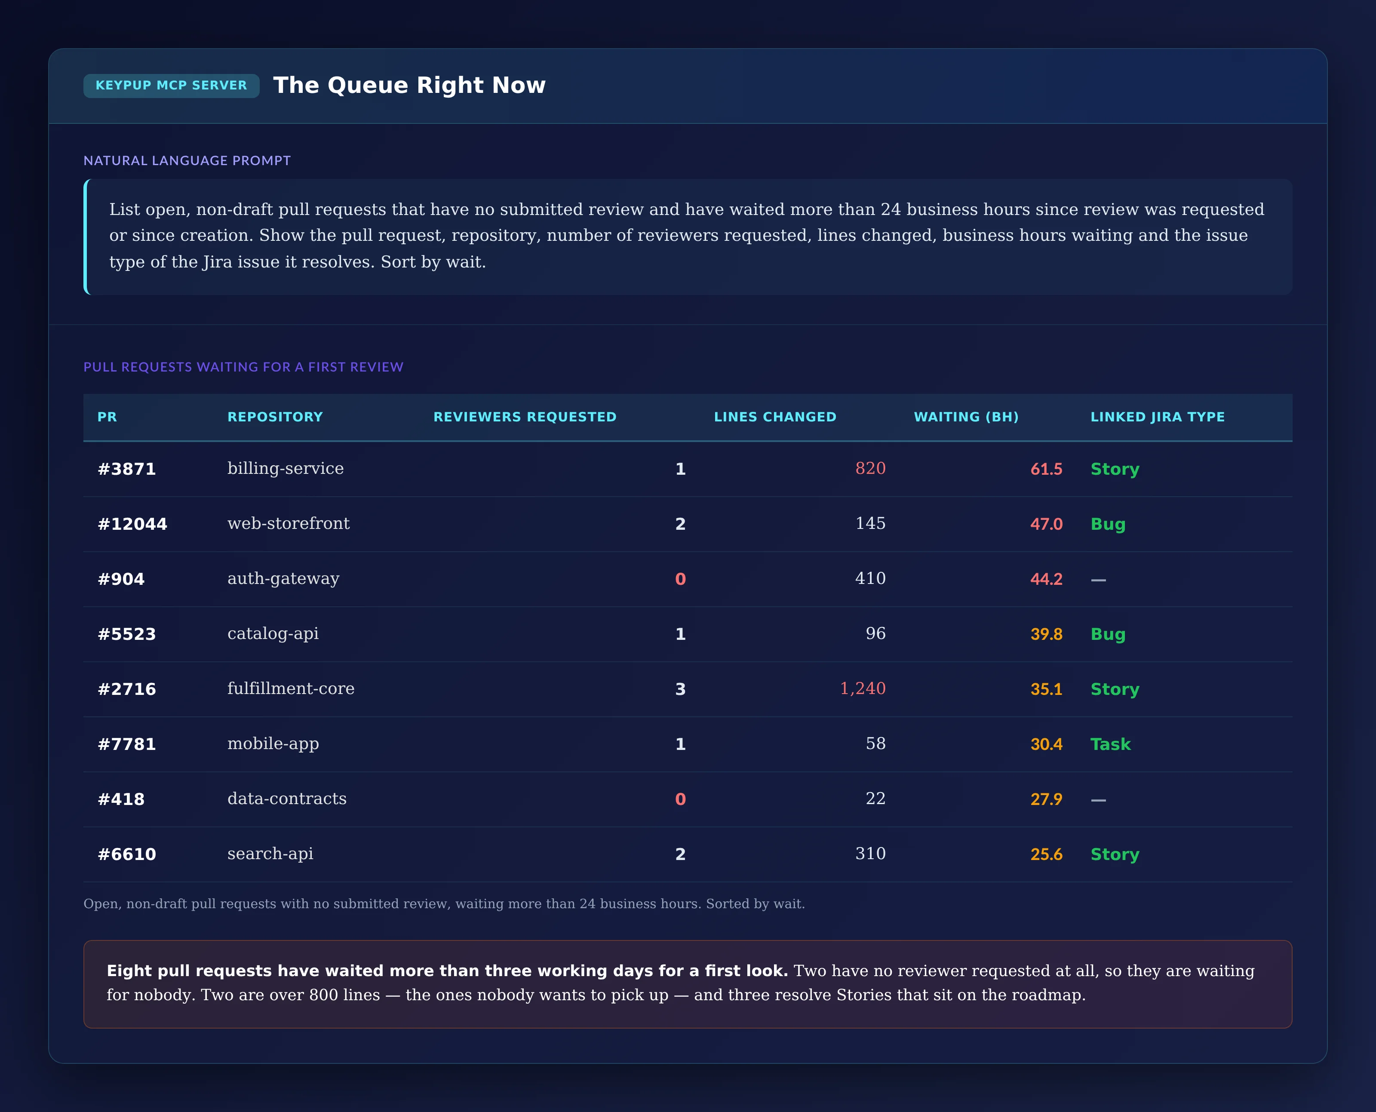
Task: Click the PR column header
Action: pos(107,417)
